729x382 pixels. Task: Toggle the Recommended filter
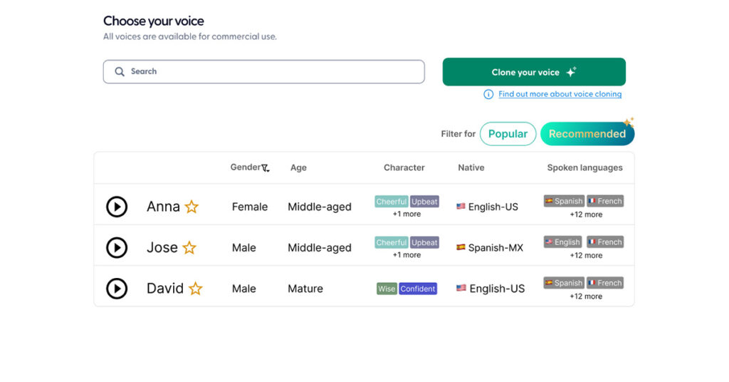587,134
